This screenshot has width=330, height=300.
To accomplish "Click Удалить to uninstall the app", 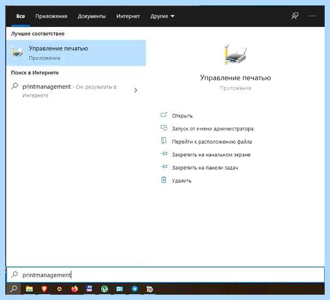I will (x=181, y=181).
